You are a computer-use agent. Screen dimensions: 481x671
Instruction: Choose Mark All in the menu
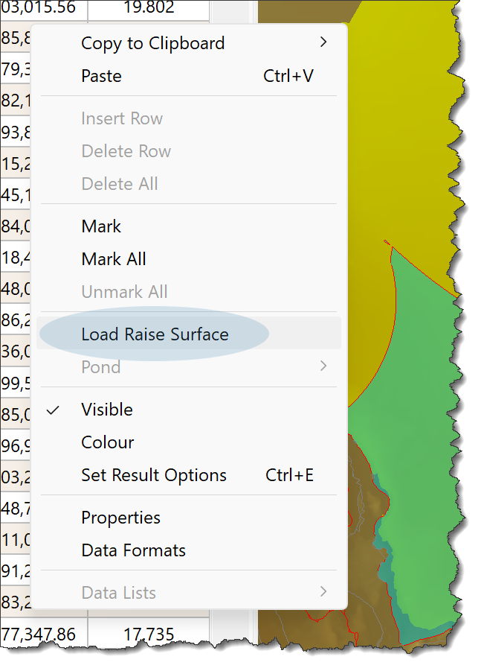(x=188, y=259)
